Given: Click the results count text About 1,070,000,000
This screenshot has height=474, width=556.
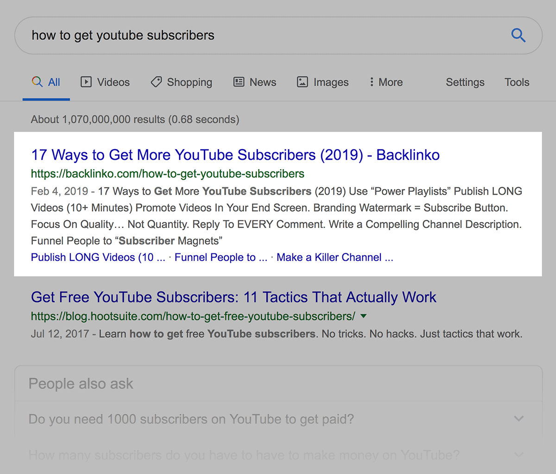Looking at the screenshot, I should (135, 120).
